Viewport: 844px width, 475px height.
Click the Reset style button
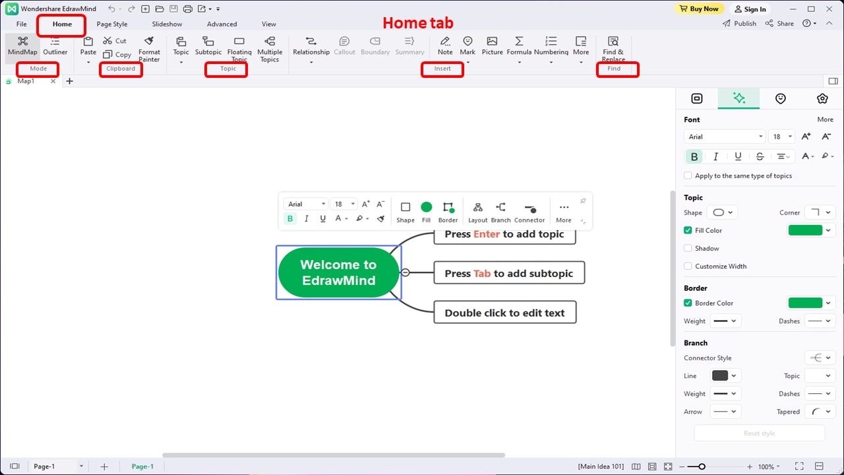760,433
